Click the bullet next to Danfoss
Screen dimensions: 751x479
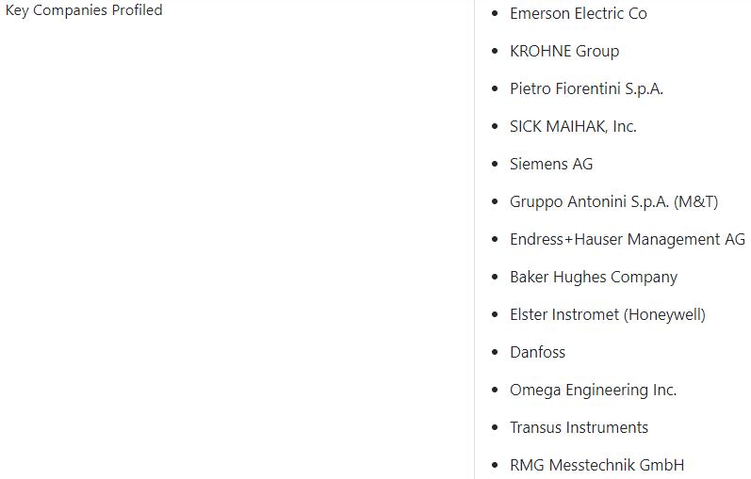pos(495,352)
